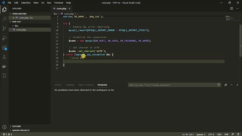The width and height of the screenshot is (242, 136).
Task: Switch to the Terminal panel tab
Action: 70,85
